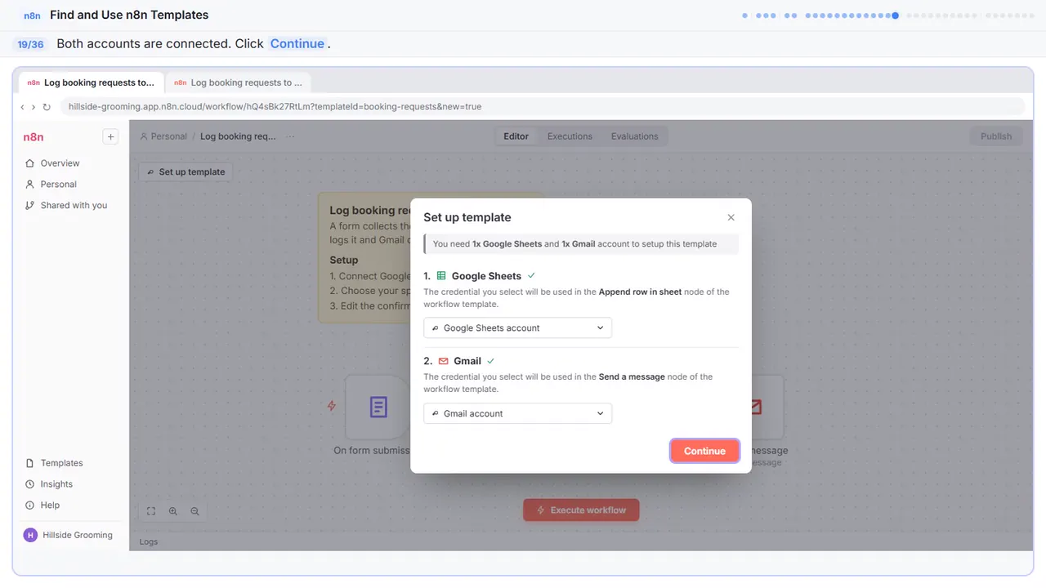
Task: Select the Evaluations tab
Action: pos(634,136)
